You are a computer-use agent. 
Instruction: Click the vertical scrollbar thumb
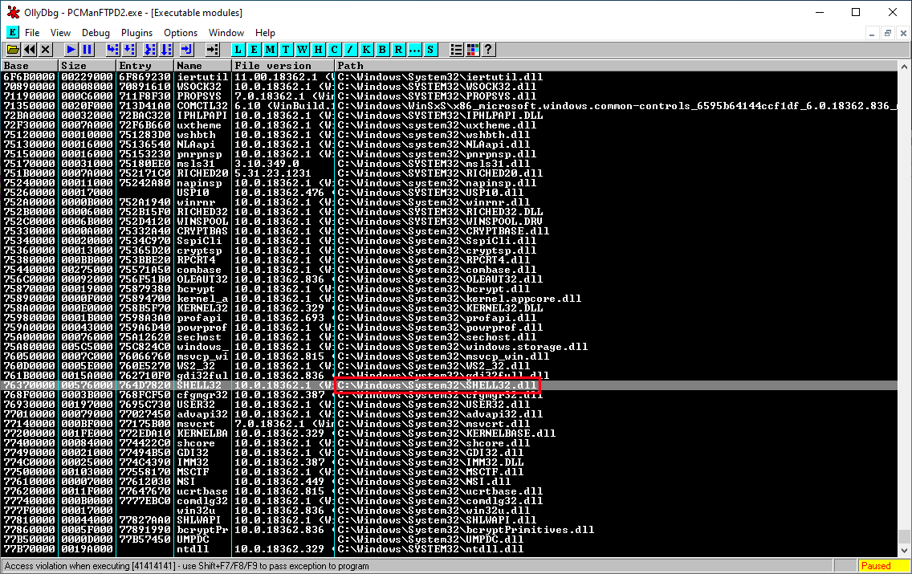click(905, 537)
